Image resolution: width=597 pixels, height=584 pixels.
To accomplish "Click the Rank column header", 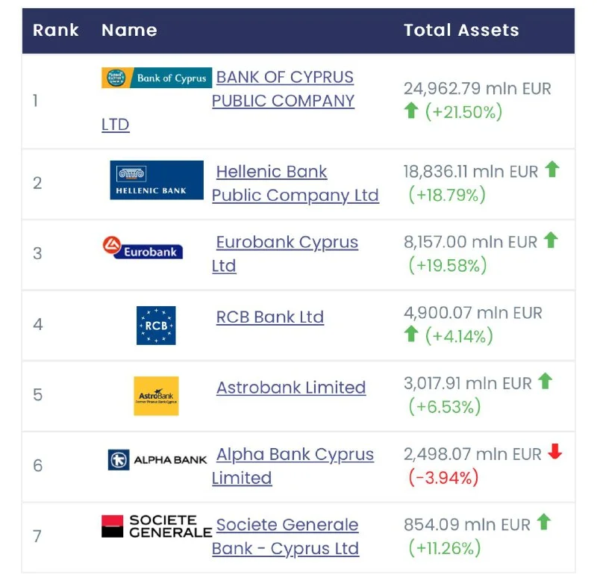I will 56,31.
